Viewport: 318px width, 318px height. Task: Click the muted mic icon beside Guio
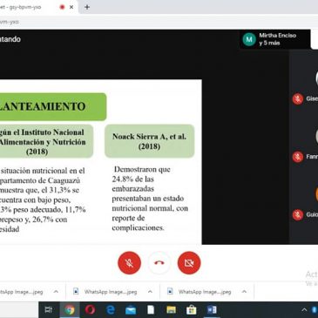(298, 215)
